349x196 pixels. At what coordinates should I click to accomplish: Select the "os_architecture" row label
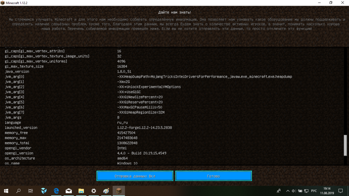[x=20, y=158]
